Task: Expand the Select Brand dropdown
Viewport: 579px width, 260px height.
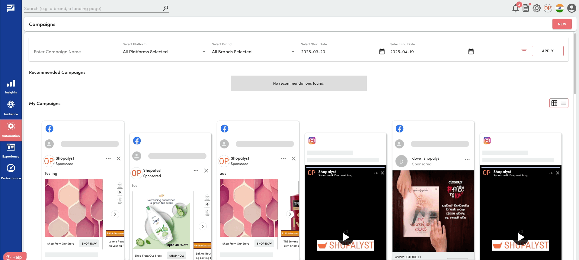Action: 254,52
